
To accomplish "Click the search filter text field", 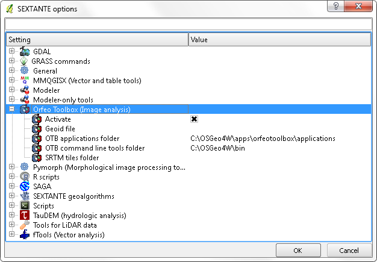I will pos(188,24).
